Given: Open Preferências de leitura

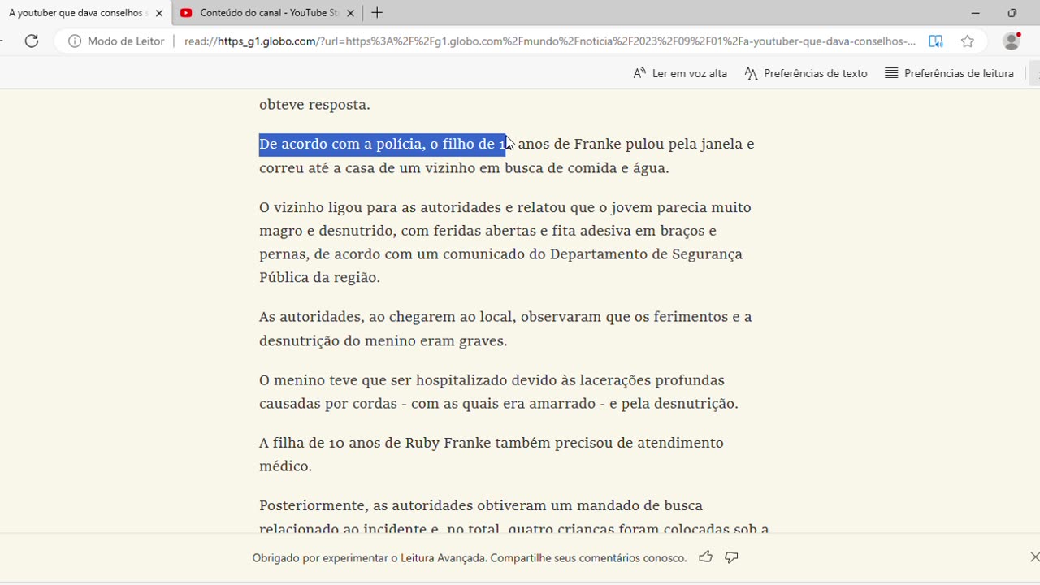Looking at the screenshot, I should (949, 73).
